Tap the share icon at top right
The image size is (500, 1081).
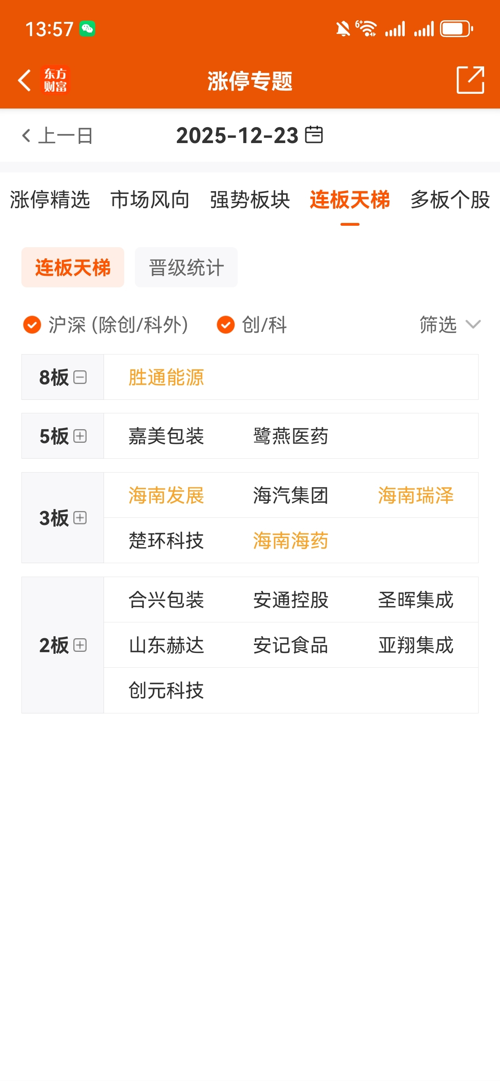pos(470,80)
